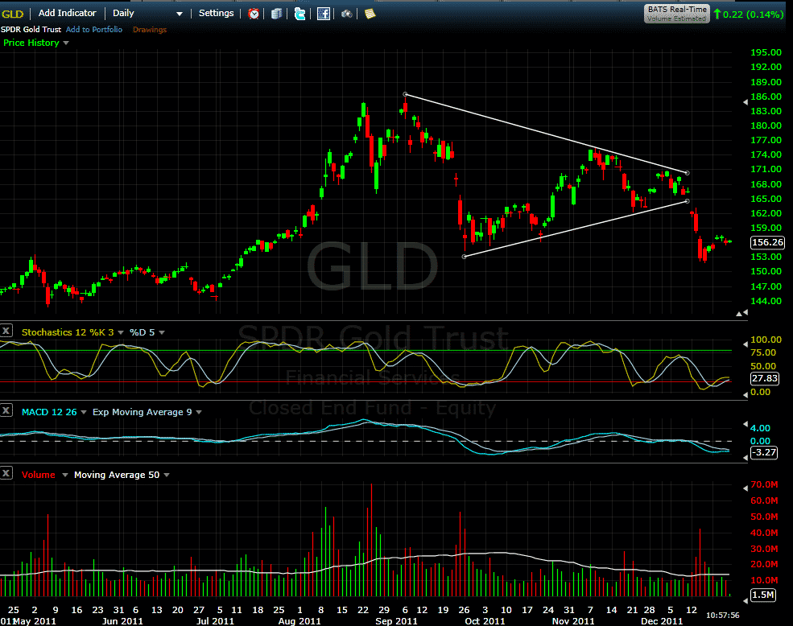Image resolution: width=793 pixels, height=626 pixels.
Task: Click the 195.00 price axis label
Action: click(766, 52)
